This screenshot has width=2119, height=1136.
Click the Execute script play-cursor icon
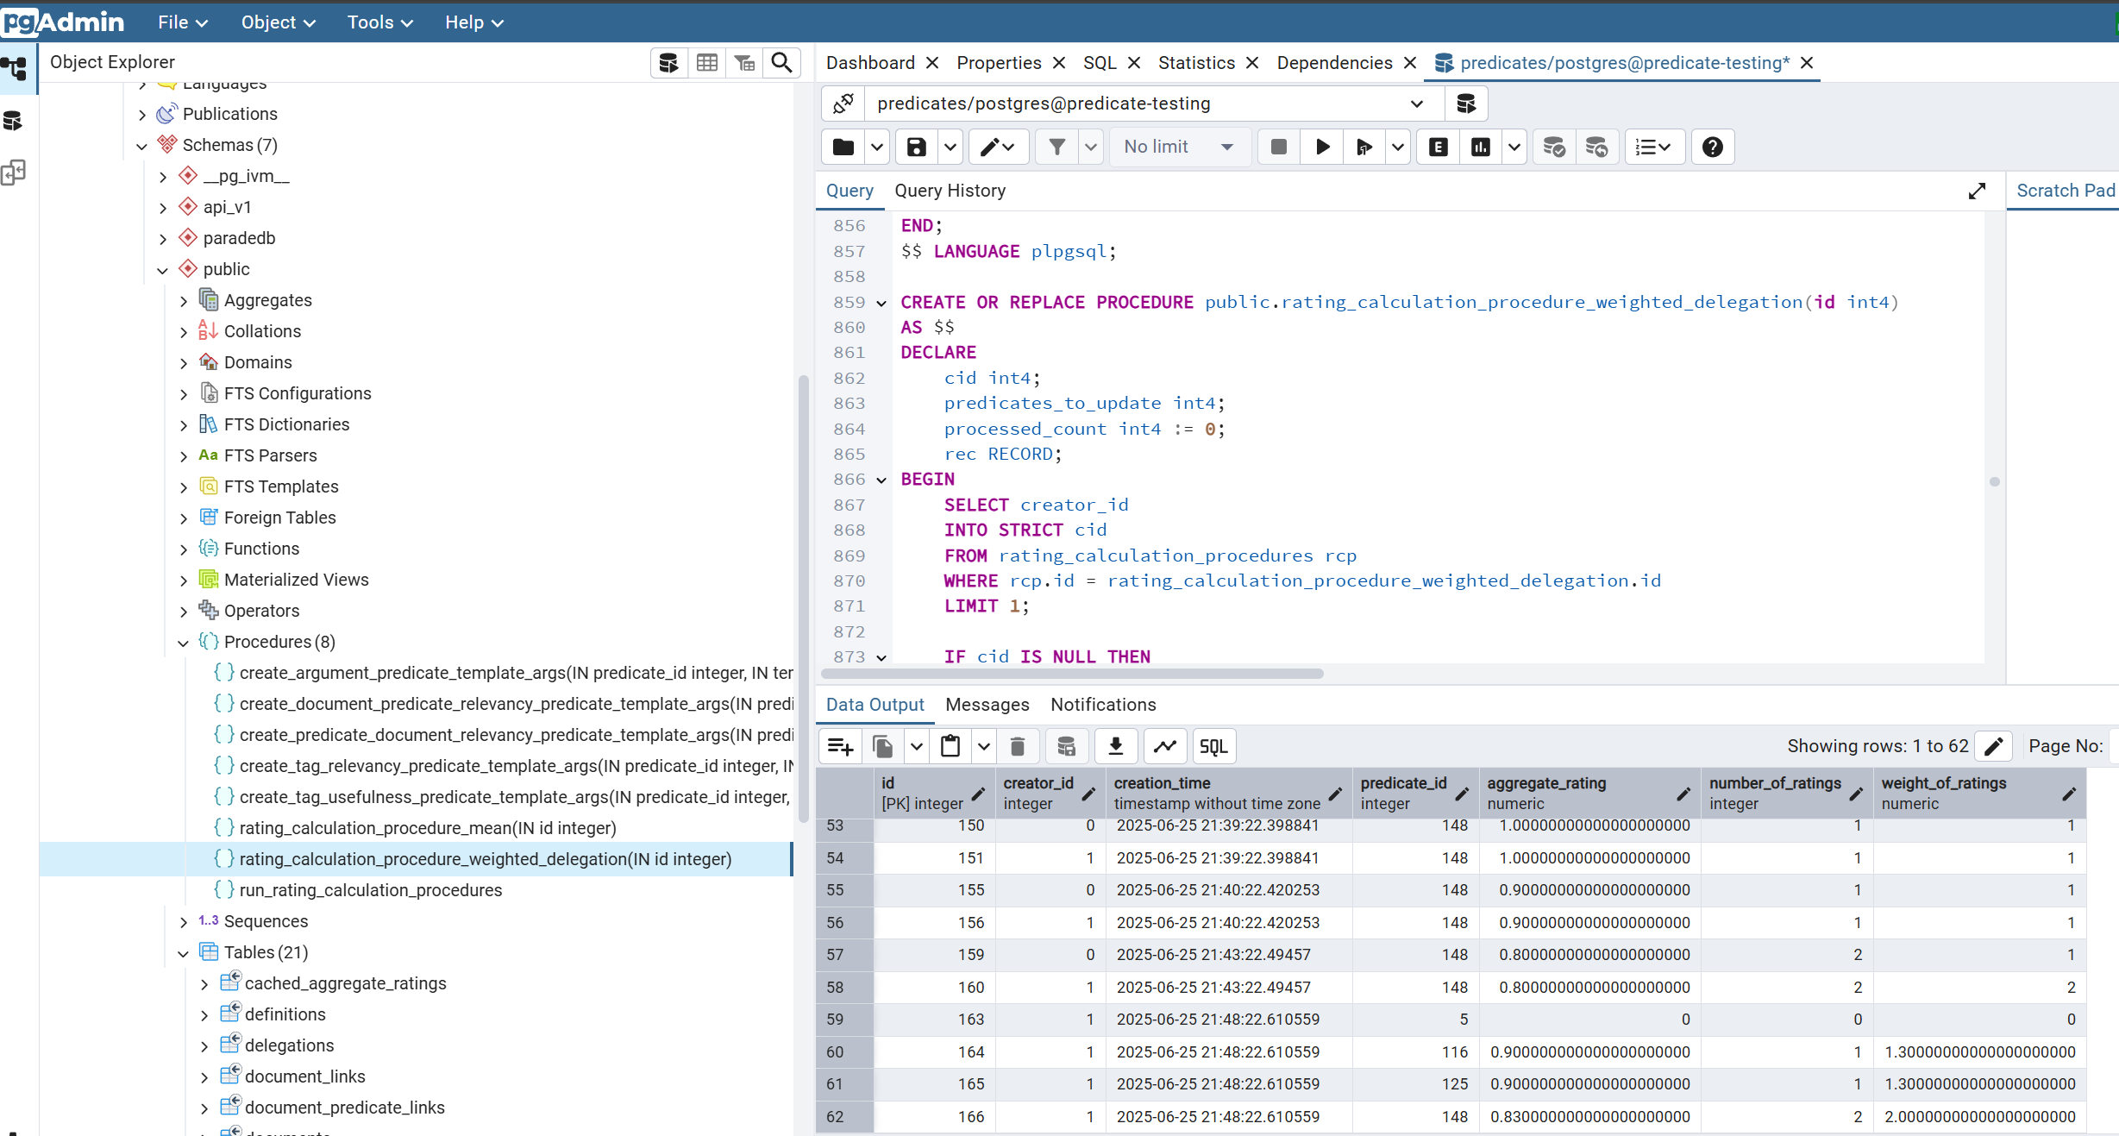1364,147
